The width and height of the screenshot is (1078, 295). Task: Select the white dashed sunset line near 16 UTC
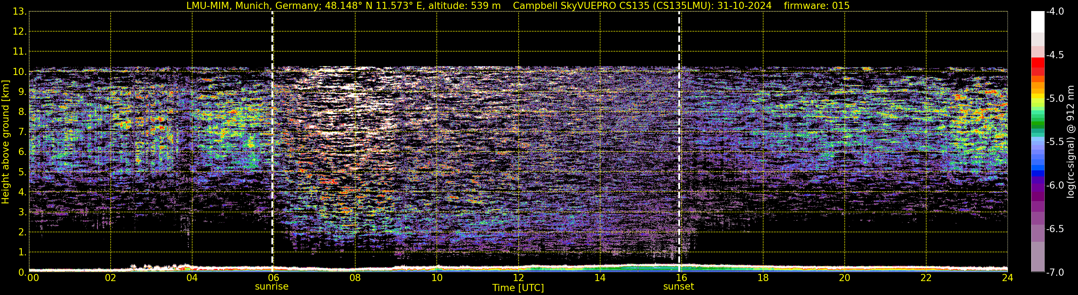pyautogui.click(x=679, y=142)
